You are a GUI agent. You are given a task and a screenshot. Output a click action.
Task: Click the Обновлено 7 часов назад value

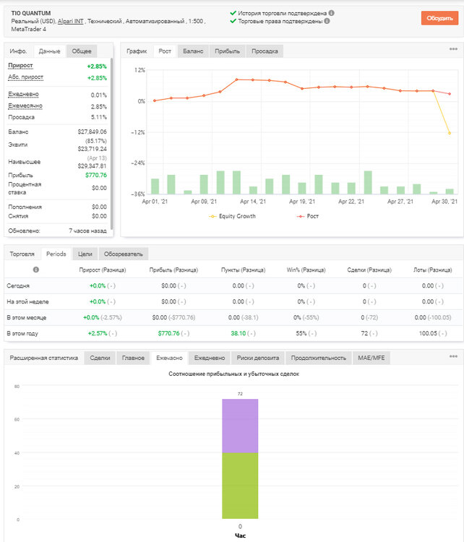point(88,231)
